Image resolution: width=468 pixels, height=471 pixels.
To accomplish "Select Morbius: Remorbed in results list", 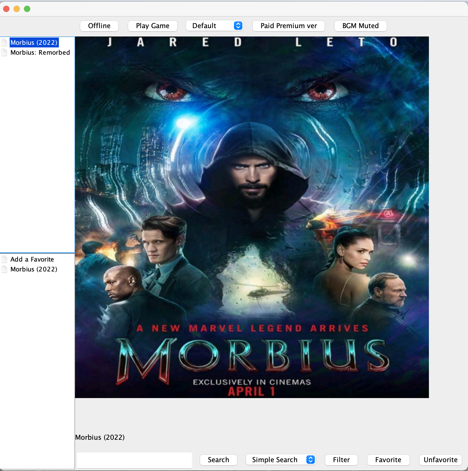I will click(x=40, y=52).
